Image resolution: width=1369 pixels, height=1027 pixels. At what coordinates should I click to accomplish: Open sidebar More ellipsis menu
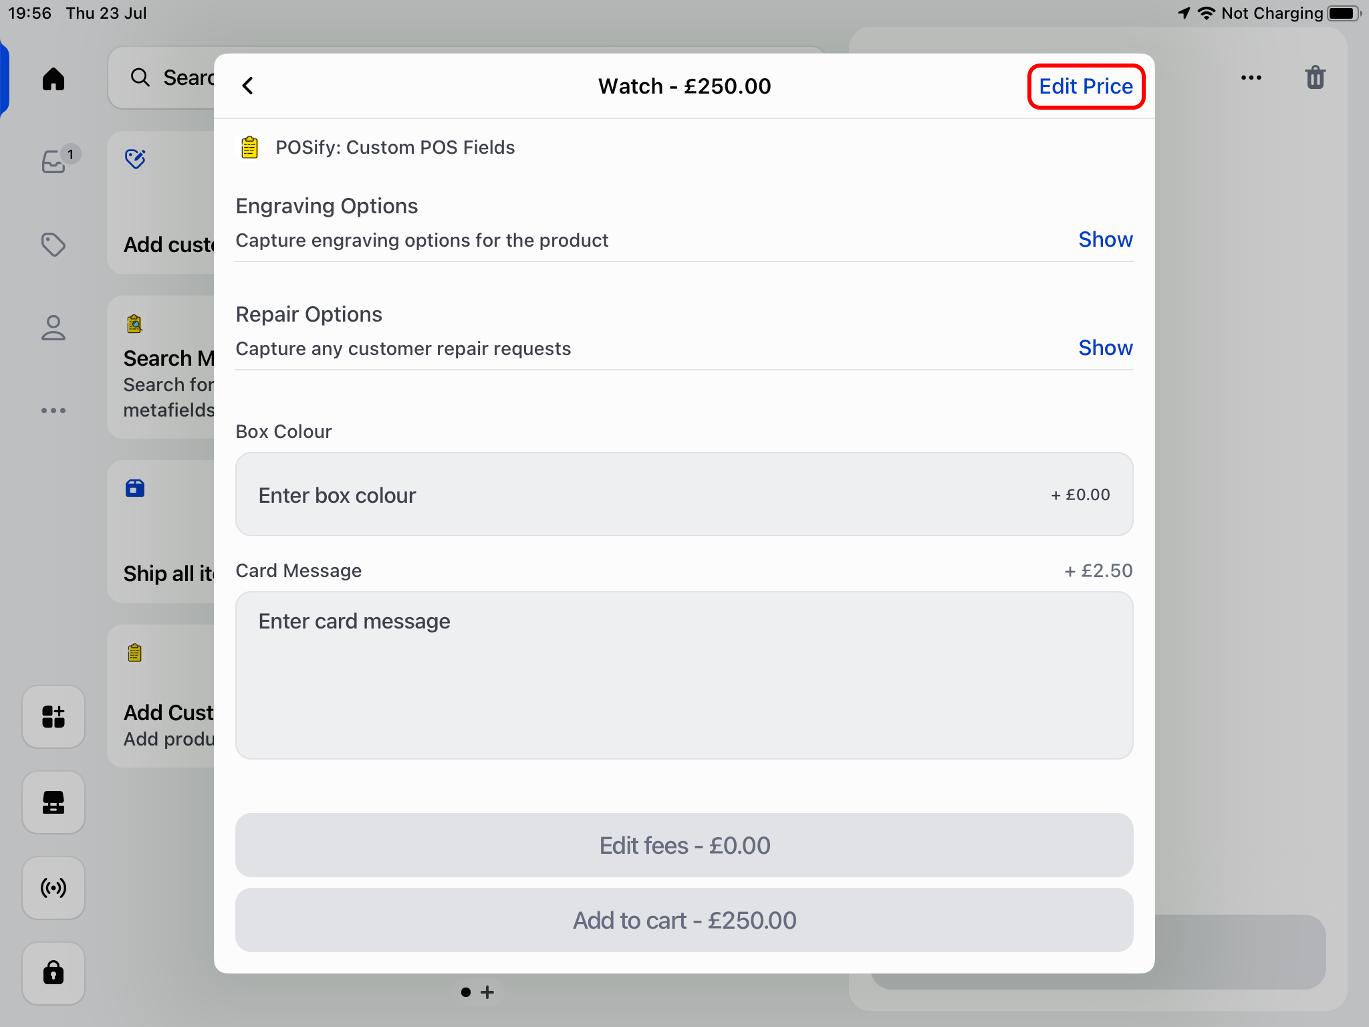click(53, 411)
